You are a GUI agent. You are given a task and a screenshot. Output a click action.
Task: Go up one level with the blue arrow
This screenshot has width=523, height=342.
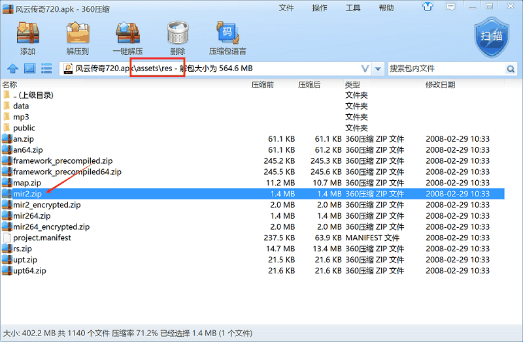point(12,69)
